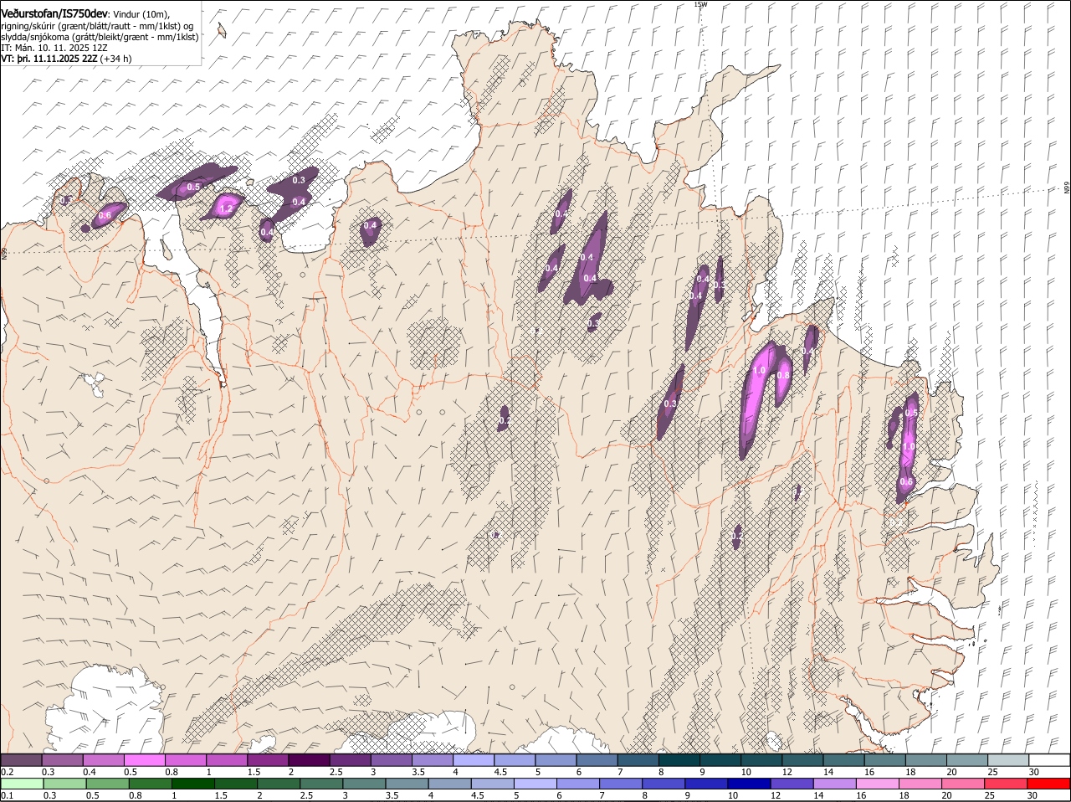Viewport: 1071px width, 802px height.
Task: Select the bright red above-30 lower legend swatch
Action: click(1048, 784)
